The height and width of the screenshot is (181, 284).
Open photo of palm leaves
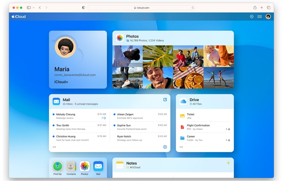tap(158, 56)
